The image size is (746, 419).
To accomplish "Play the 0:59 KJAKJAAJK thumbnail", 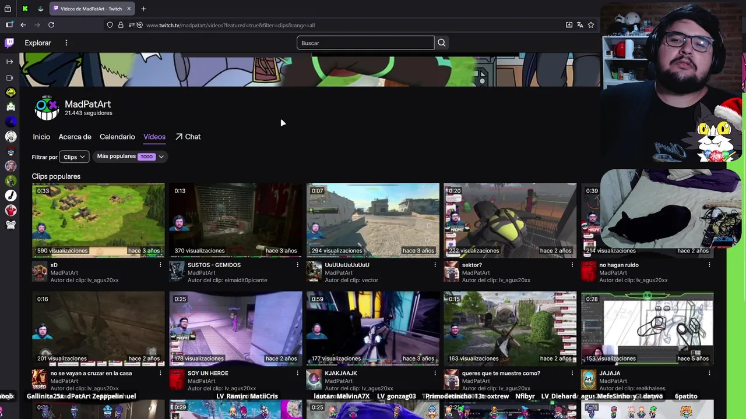I will coord(373,329).
